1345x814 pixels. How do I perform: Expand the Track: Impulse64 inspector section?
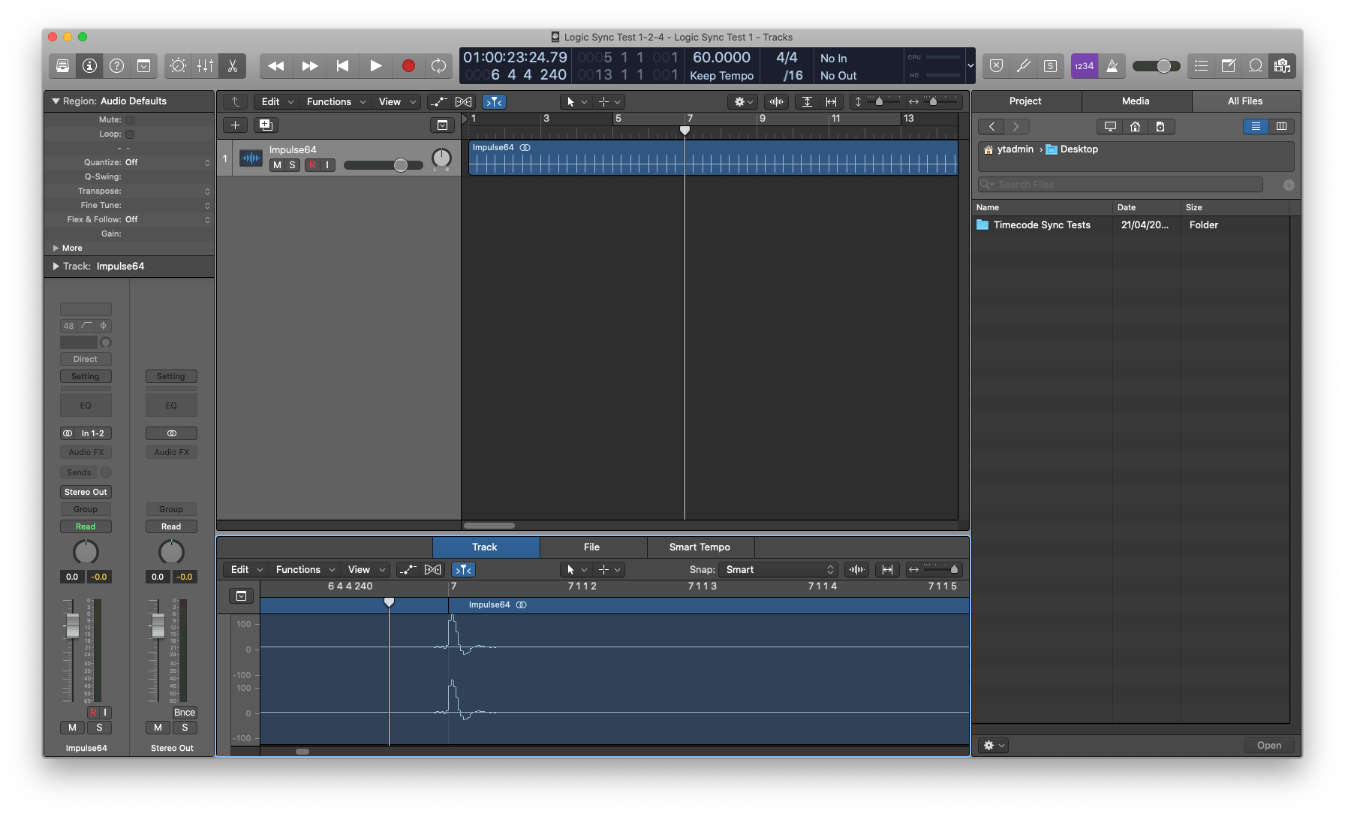coord(56,267)
